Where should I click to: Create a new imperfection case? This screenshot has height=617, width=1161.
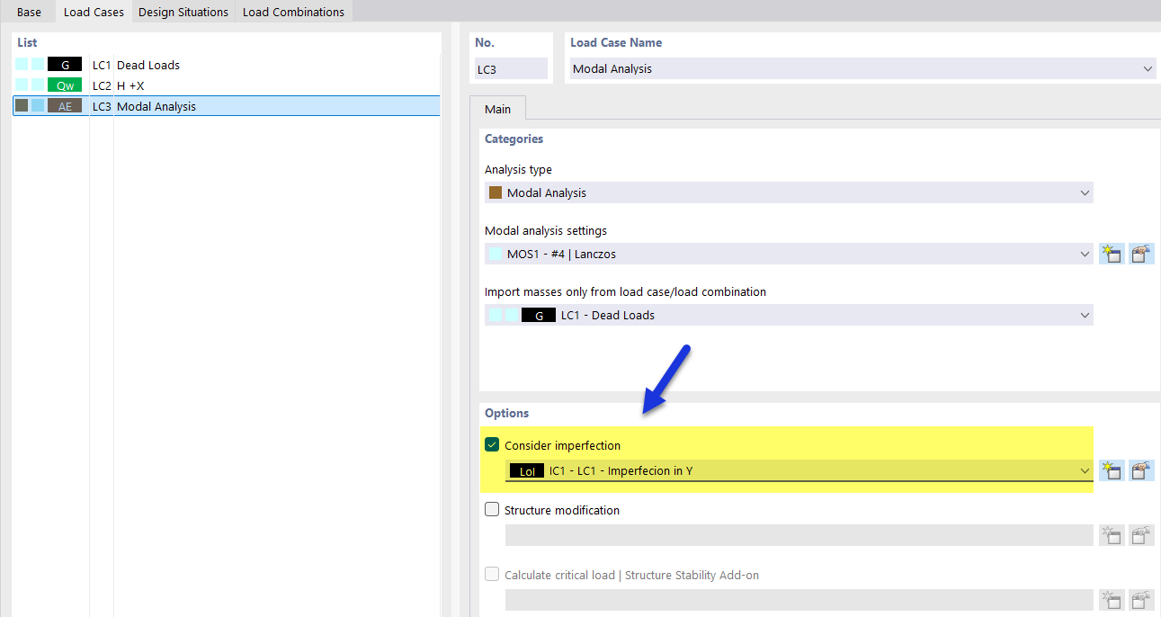(x=1112, y=469)
